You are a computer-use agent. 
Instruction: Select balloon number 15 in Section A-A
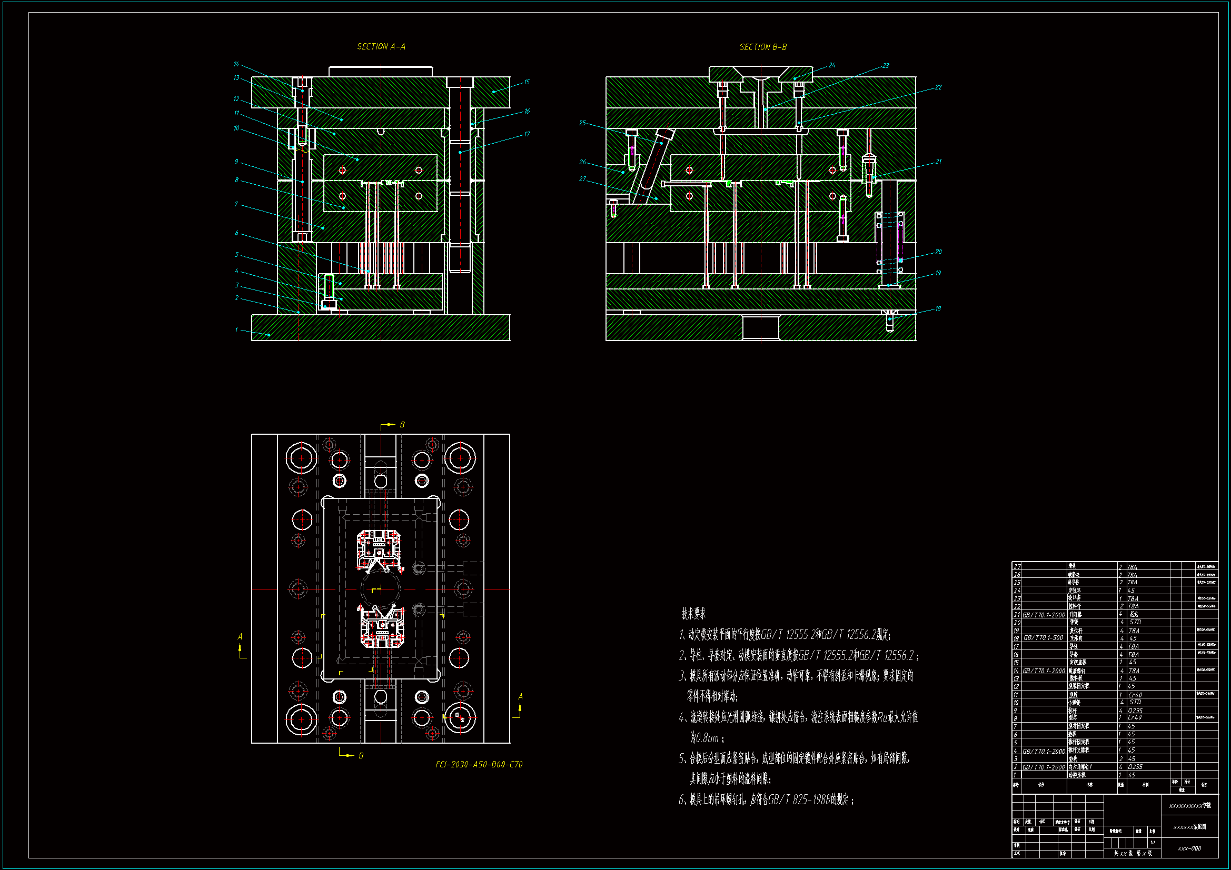[527, 82]
